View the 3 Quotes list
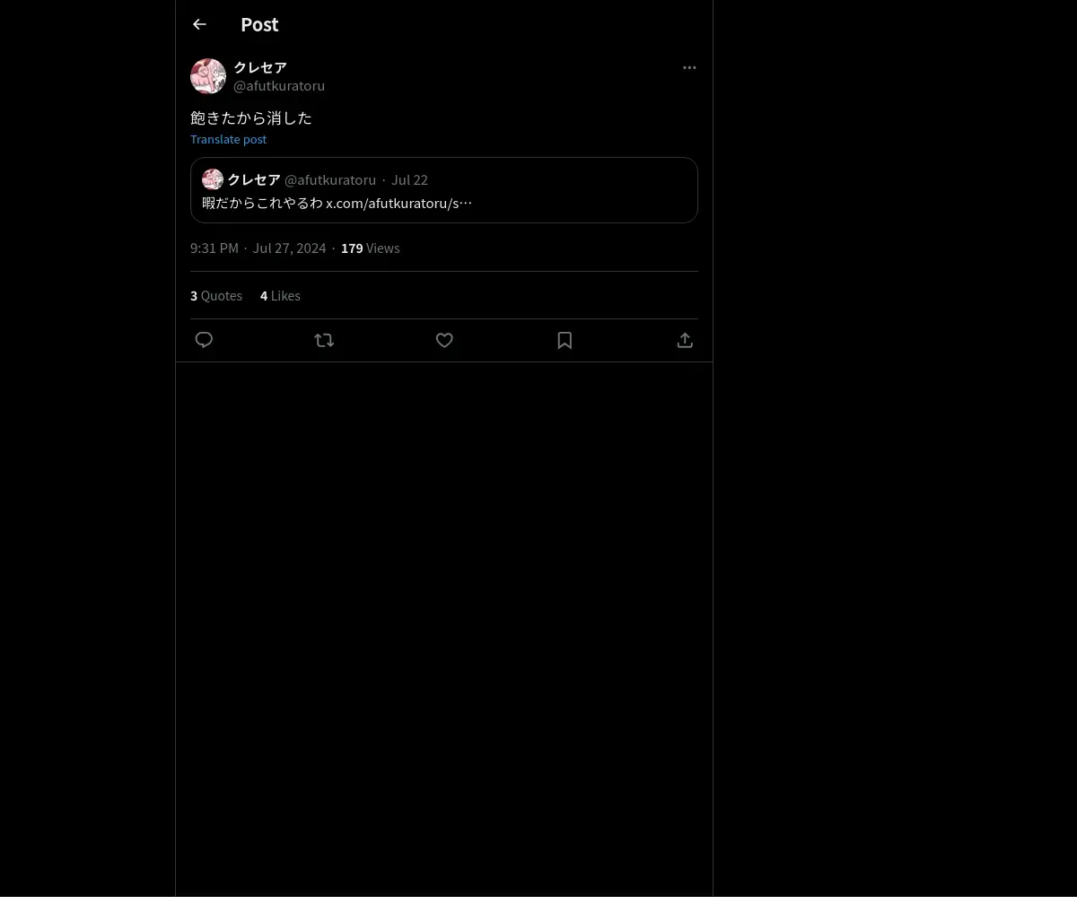 216,295
